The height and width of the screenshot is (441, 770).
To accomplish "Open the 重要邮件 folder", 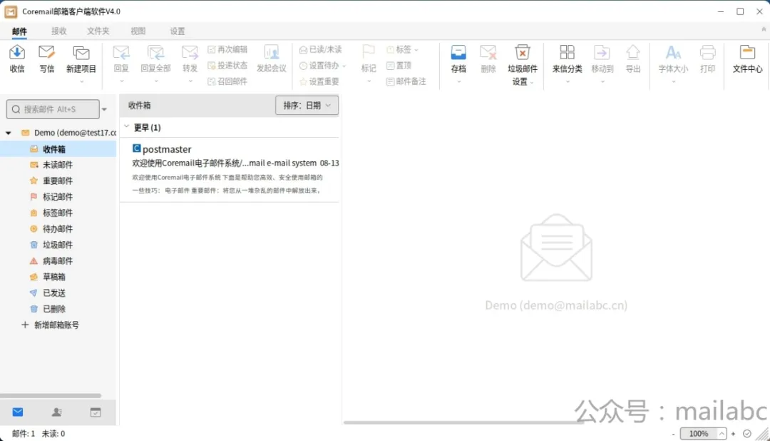I will tap(58, 181).
